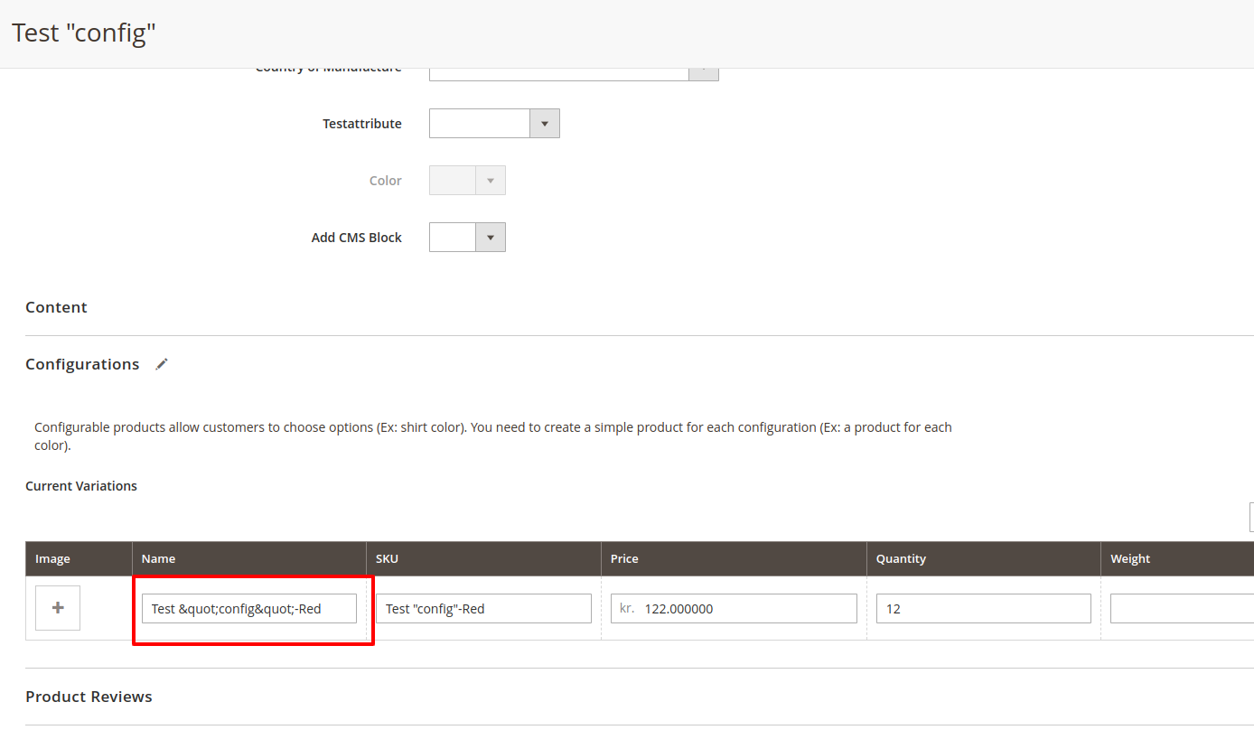
Task: Collapse the Content section
Action: tap(56, 306)
